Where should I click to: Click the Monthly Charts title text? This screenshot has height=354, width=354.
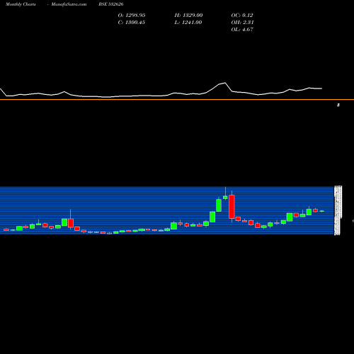21,4
